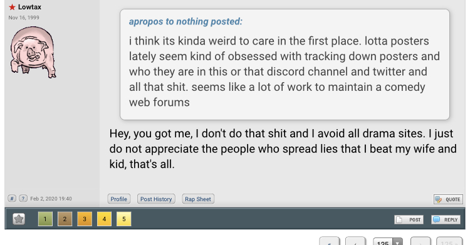Open the page 125 dropdown arrow
The height and width of the screenshot is (245, 470).
[x=397, y=242]
